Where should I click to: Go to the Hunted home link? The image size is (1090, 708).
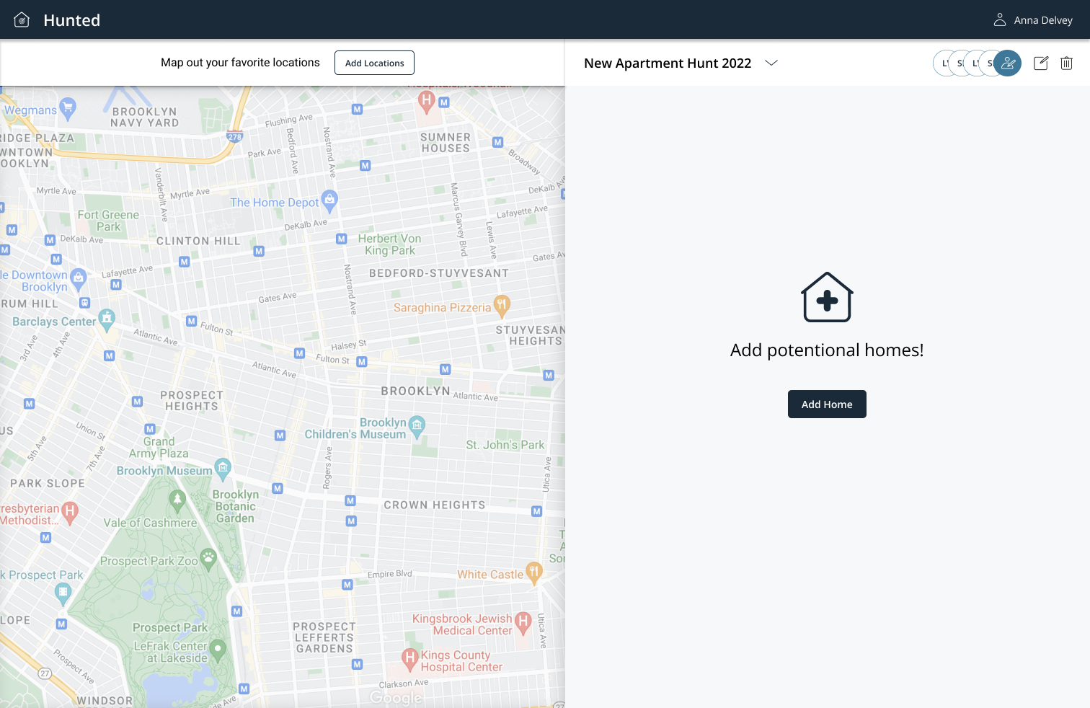[72, 20]
